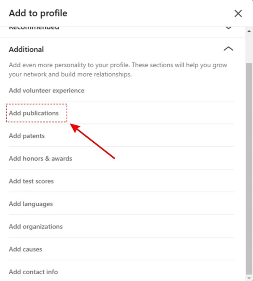Click the scrollbar down arrow

249,278
